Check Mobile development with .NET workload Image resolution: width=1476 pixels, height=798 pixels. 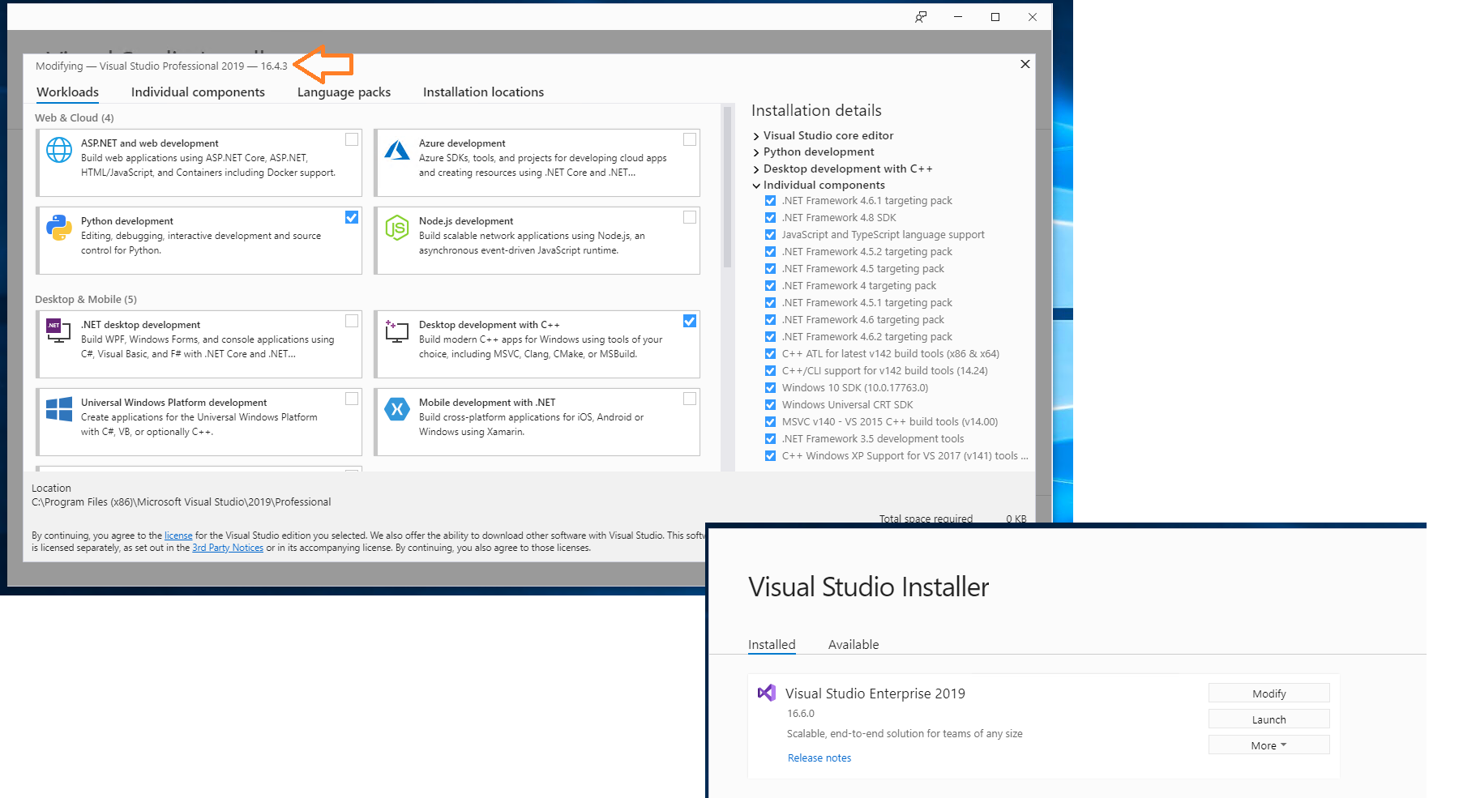690,399
